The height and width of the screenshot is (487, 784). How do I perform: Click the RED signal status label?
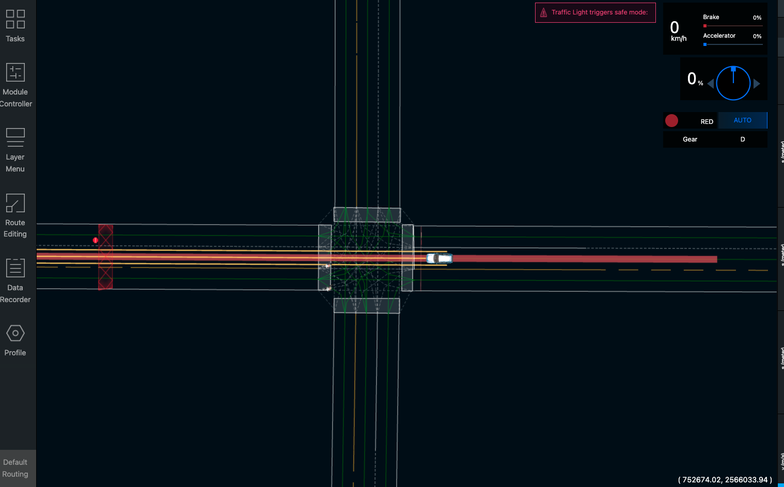tap(707, 122)
